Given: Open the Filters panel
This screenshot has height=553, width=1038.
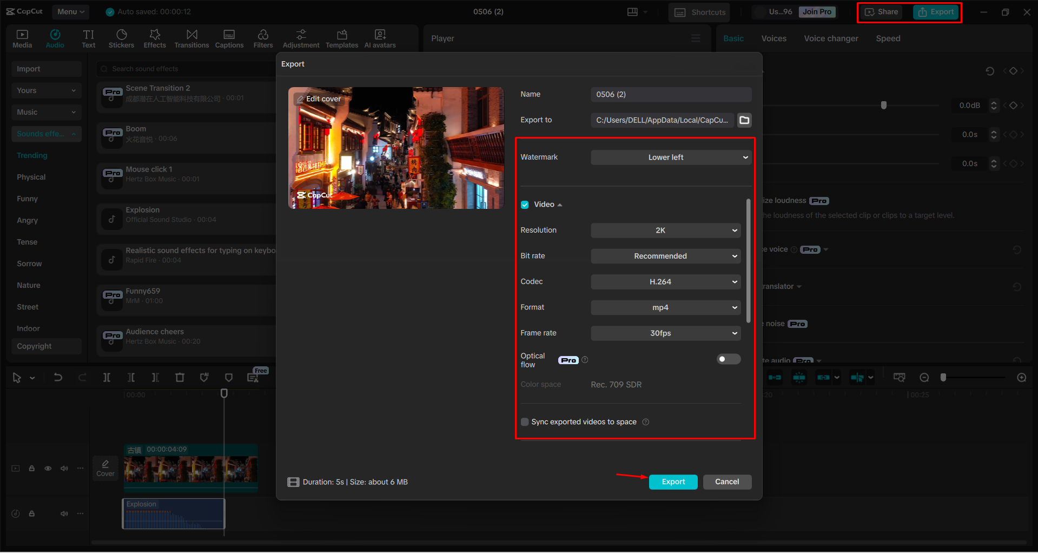Looking at the screenshot, I should point(263,38).
